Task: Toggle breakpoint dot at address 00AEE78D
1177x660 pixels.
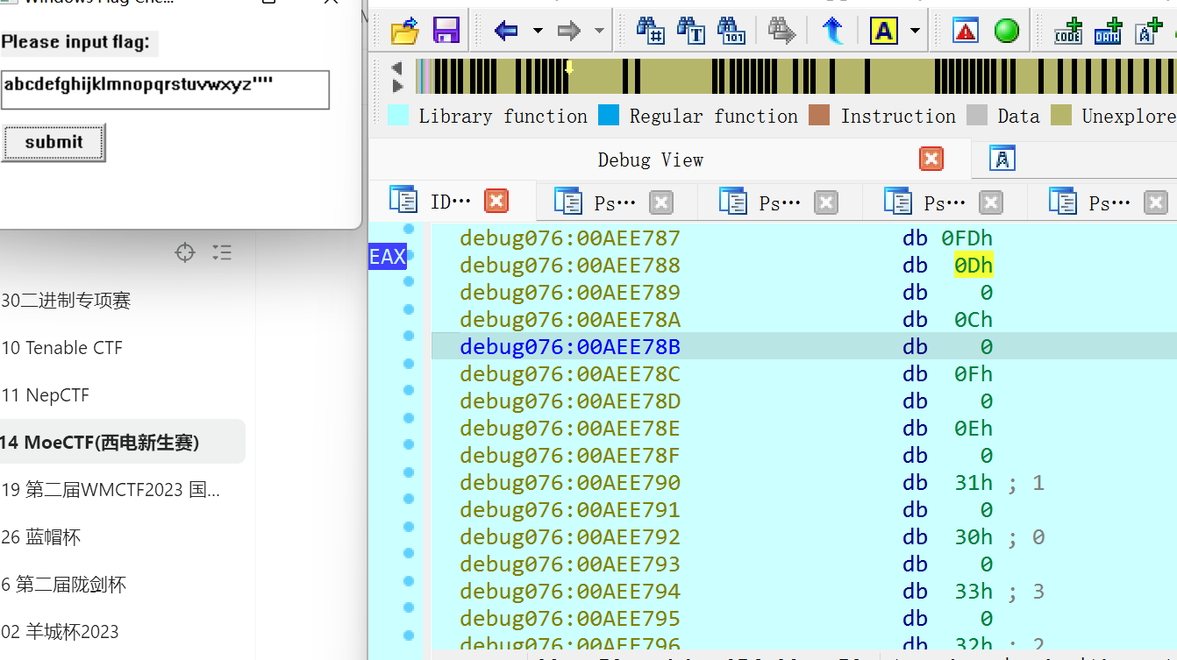Action: click(x=408, y=391)
